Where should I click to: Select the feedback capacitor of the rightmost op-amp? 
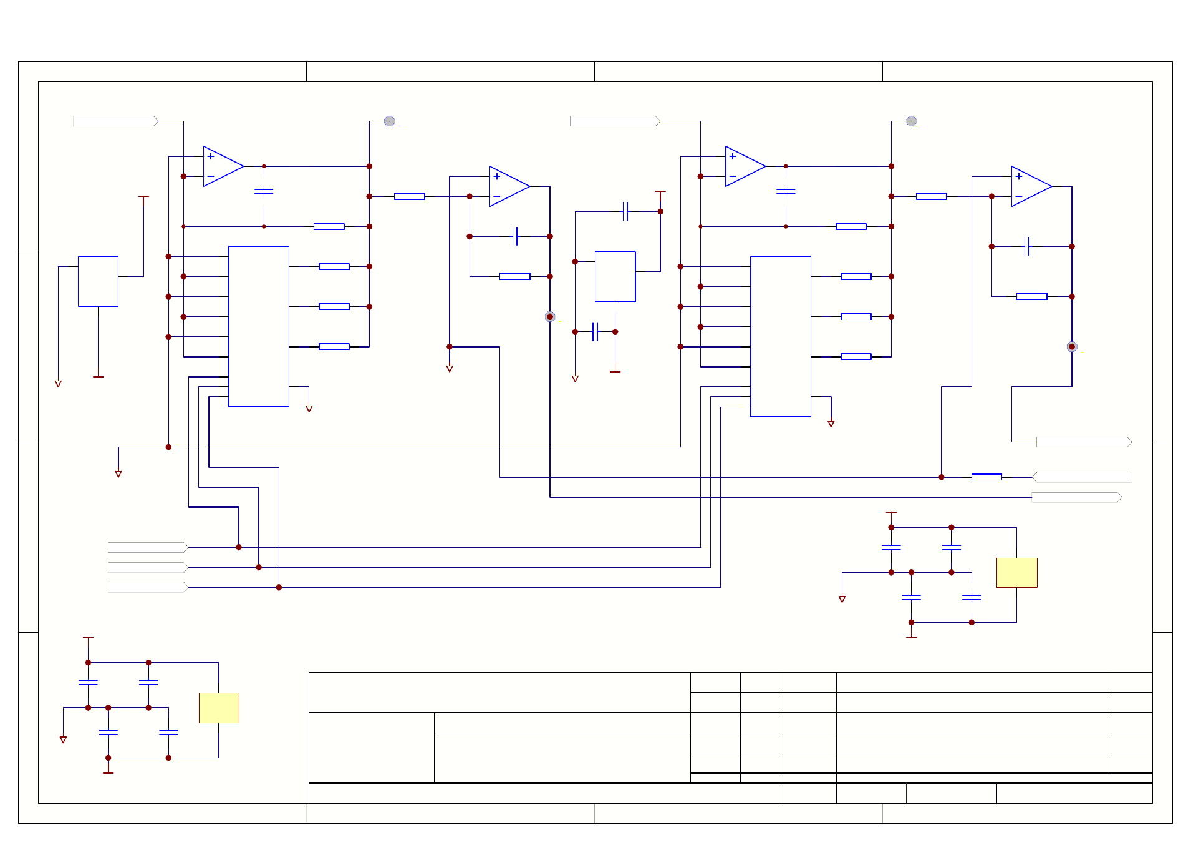tap(1027, 246)
